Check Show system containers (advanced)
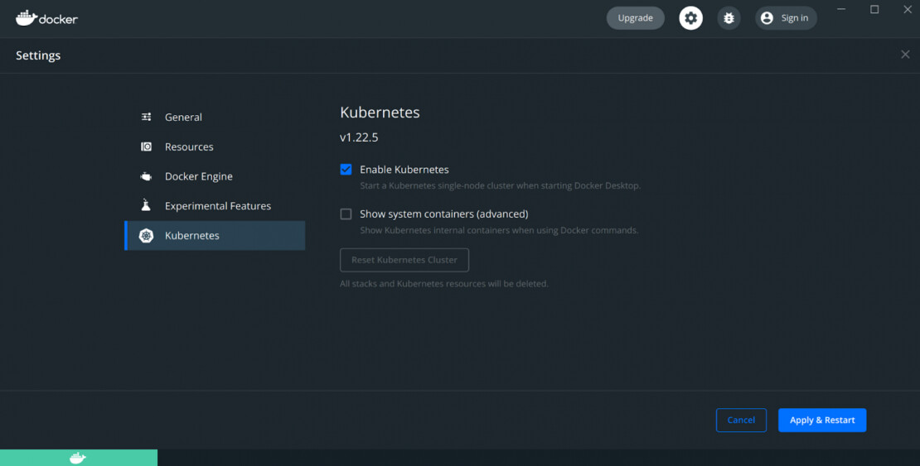Screen dimensions: 920x466 [x=346, y=214]
